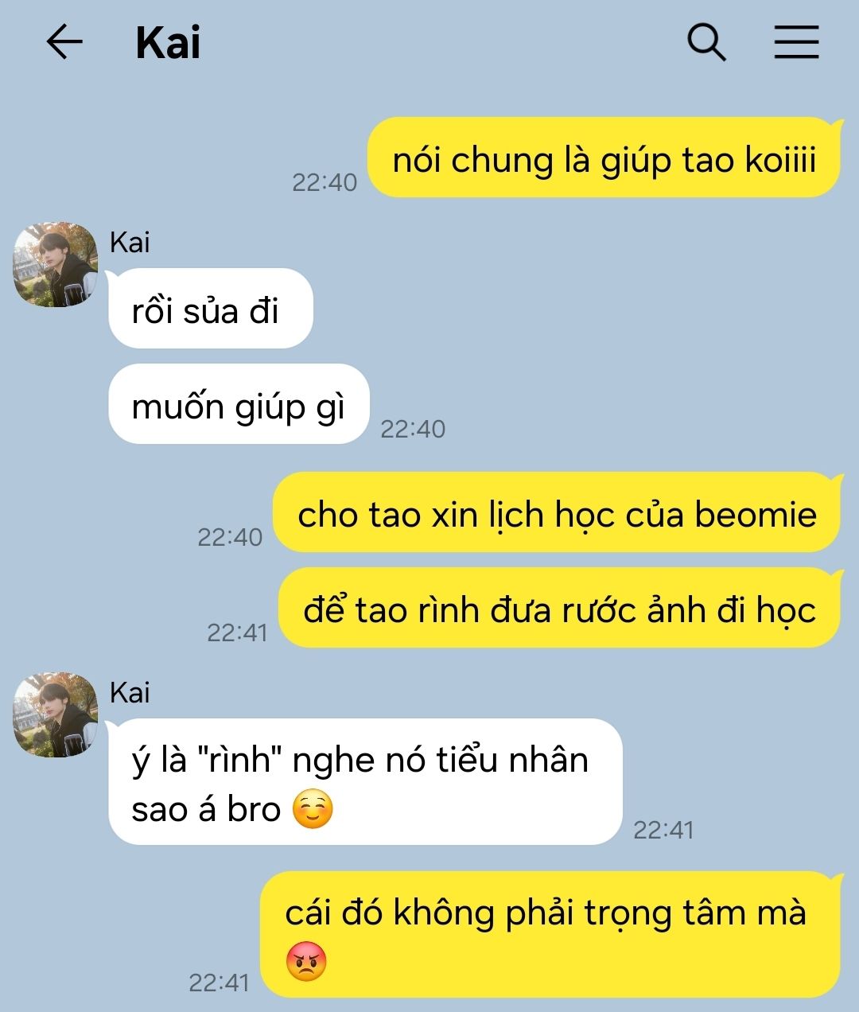Select the "cho tao xin lịch học của beomie" bubble

click(557, 512)
